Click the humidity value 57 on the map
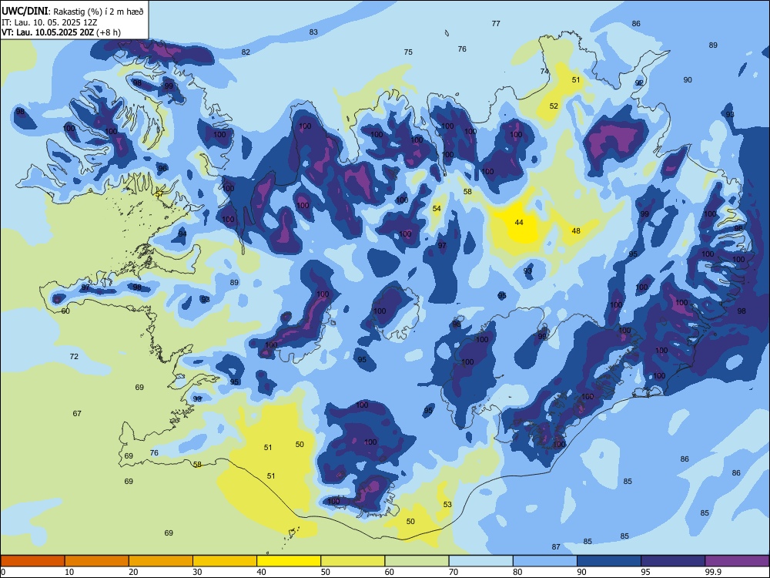770x578 pixels. [x=159, y=194]
